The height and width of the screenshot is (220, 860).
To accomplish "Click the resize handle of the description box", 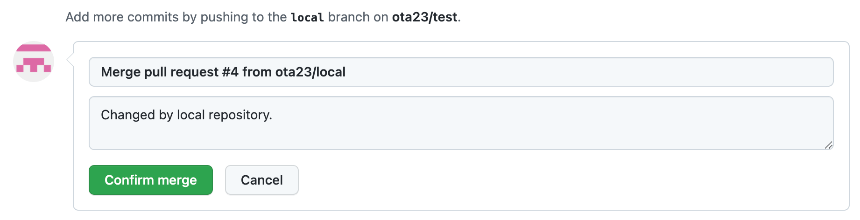I will pyautogui.click(x=828, y=145).
